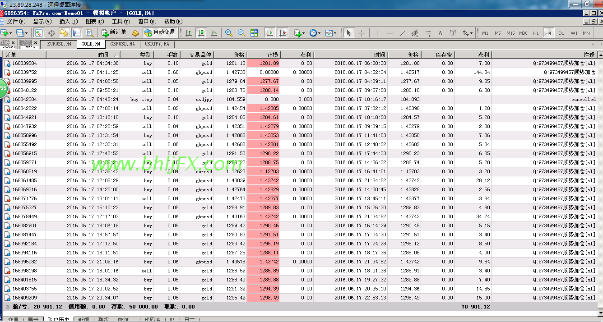
Task: Sort by the 类型 column header
Action: coord(137,55)
